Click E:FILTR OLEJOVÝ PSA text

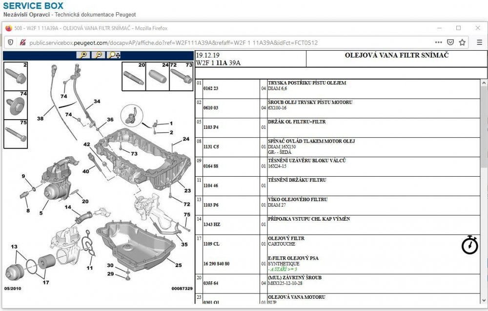tap(293, 258)
